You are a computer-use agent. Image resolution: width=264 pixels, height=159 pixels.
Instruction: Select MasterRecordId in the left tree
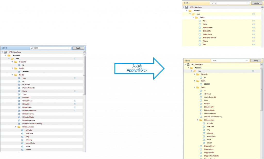click(29, 88)
